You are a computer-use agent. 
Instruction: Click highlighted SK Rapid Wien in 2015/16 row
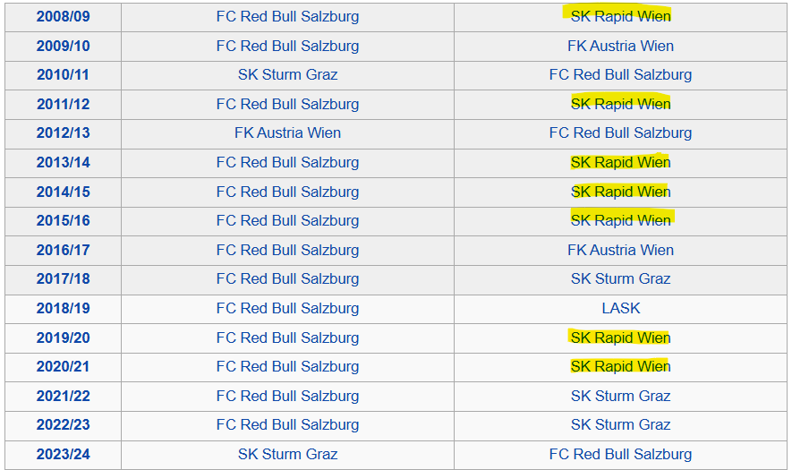coord(620,220)
